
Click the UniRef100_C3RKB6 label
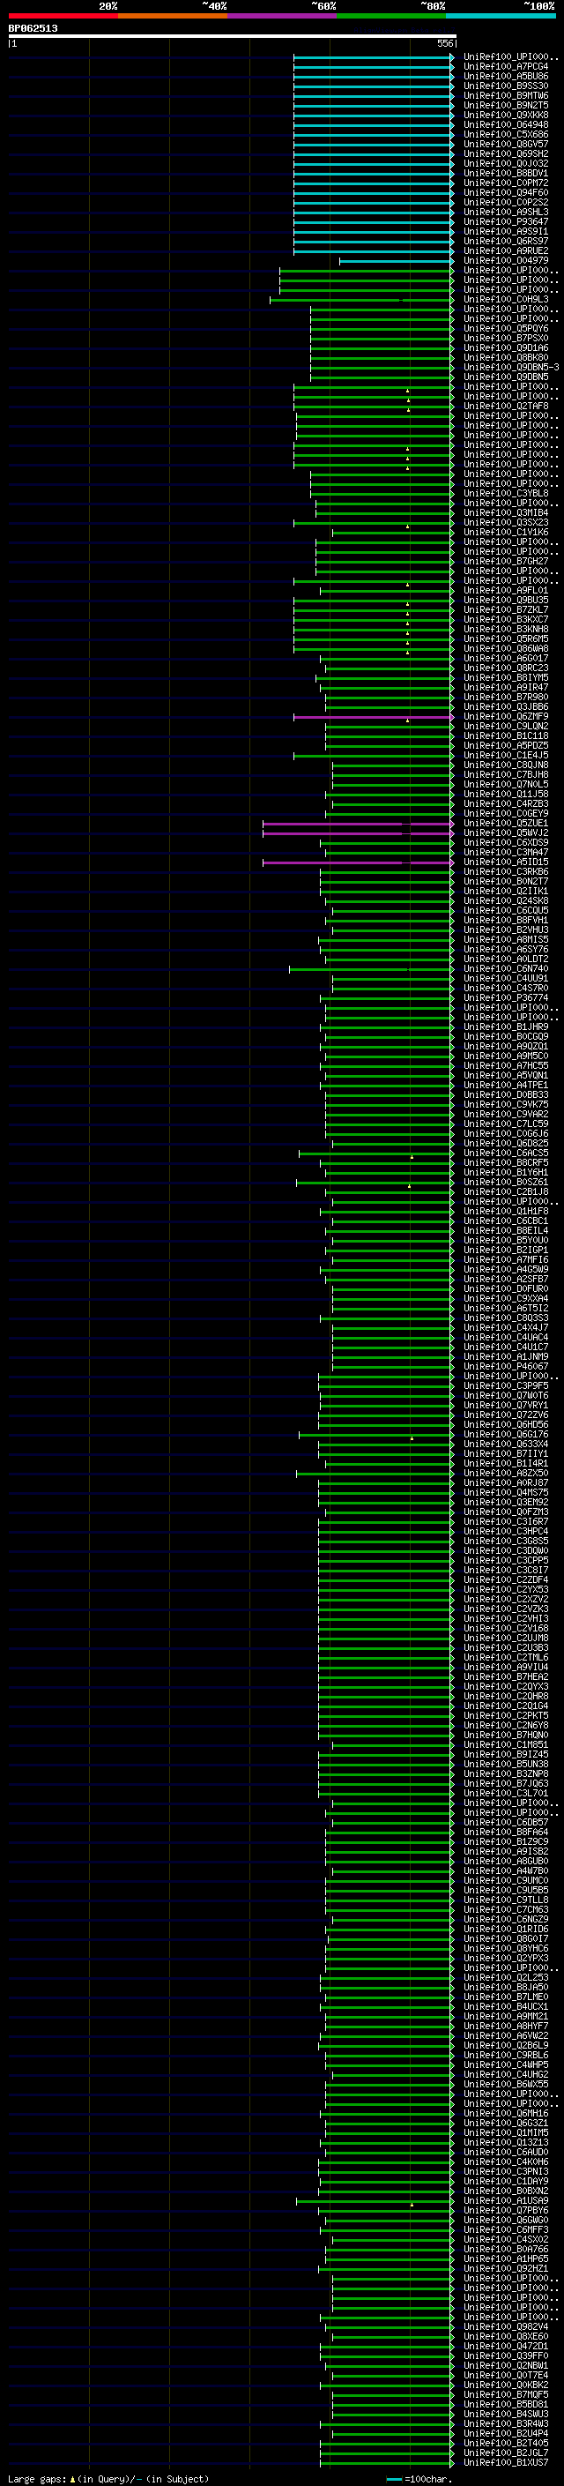505,871
